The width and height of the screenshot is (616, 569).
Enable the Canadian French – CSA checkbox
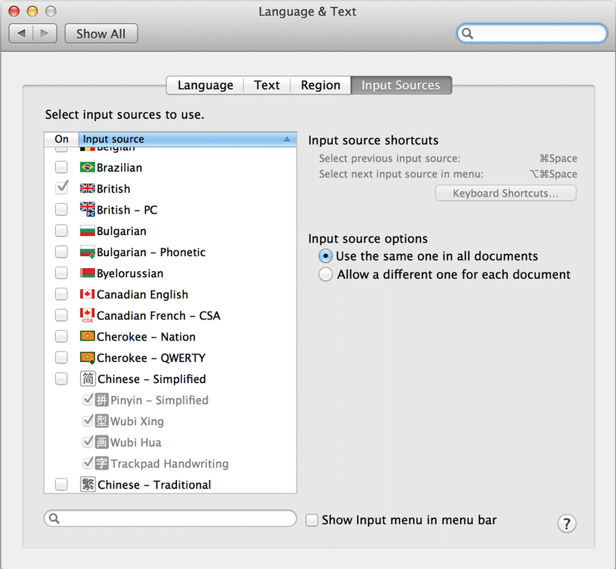coord(61,315)
